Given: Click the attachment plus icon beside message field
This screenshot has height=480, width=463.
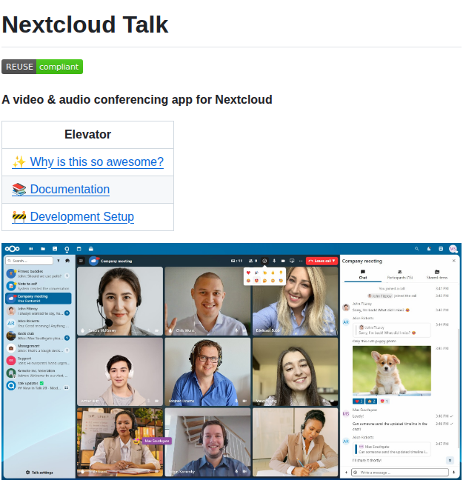Looking at the screenshot, I should click(x=347, y=473).
